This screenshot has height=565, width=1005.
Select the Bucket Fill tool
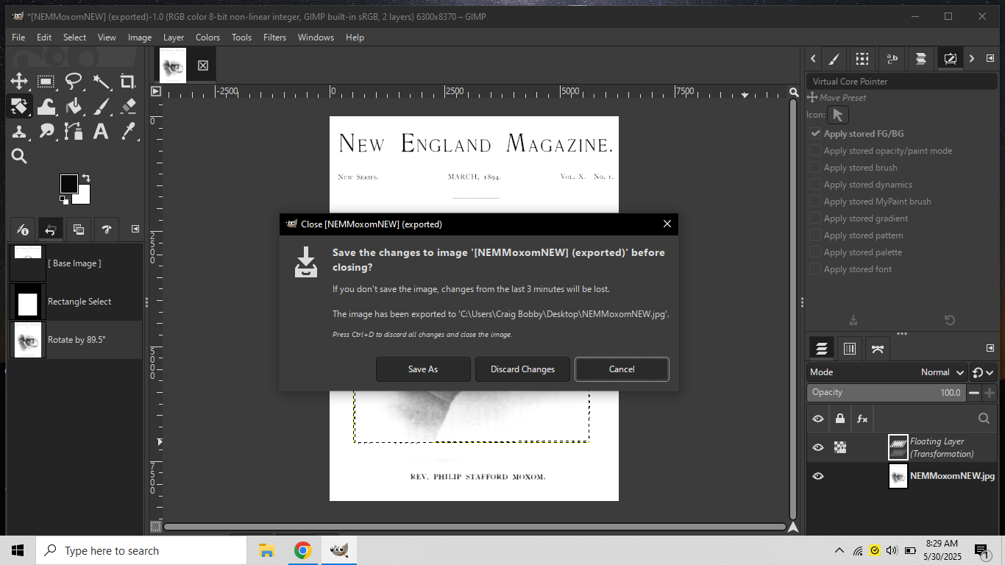coord(74,107)
